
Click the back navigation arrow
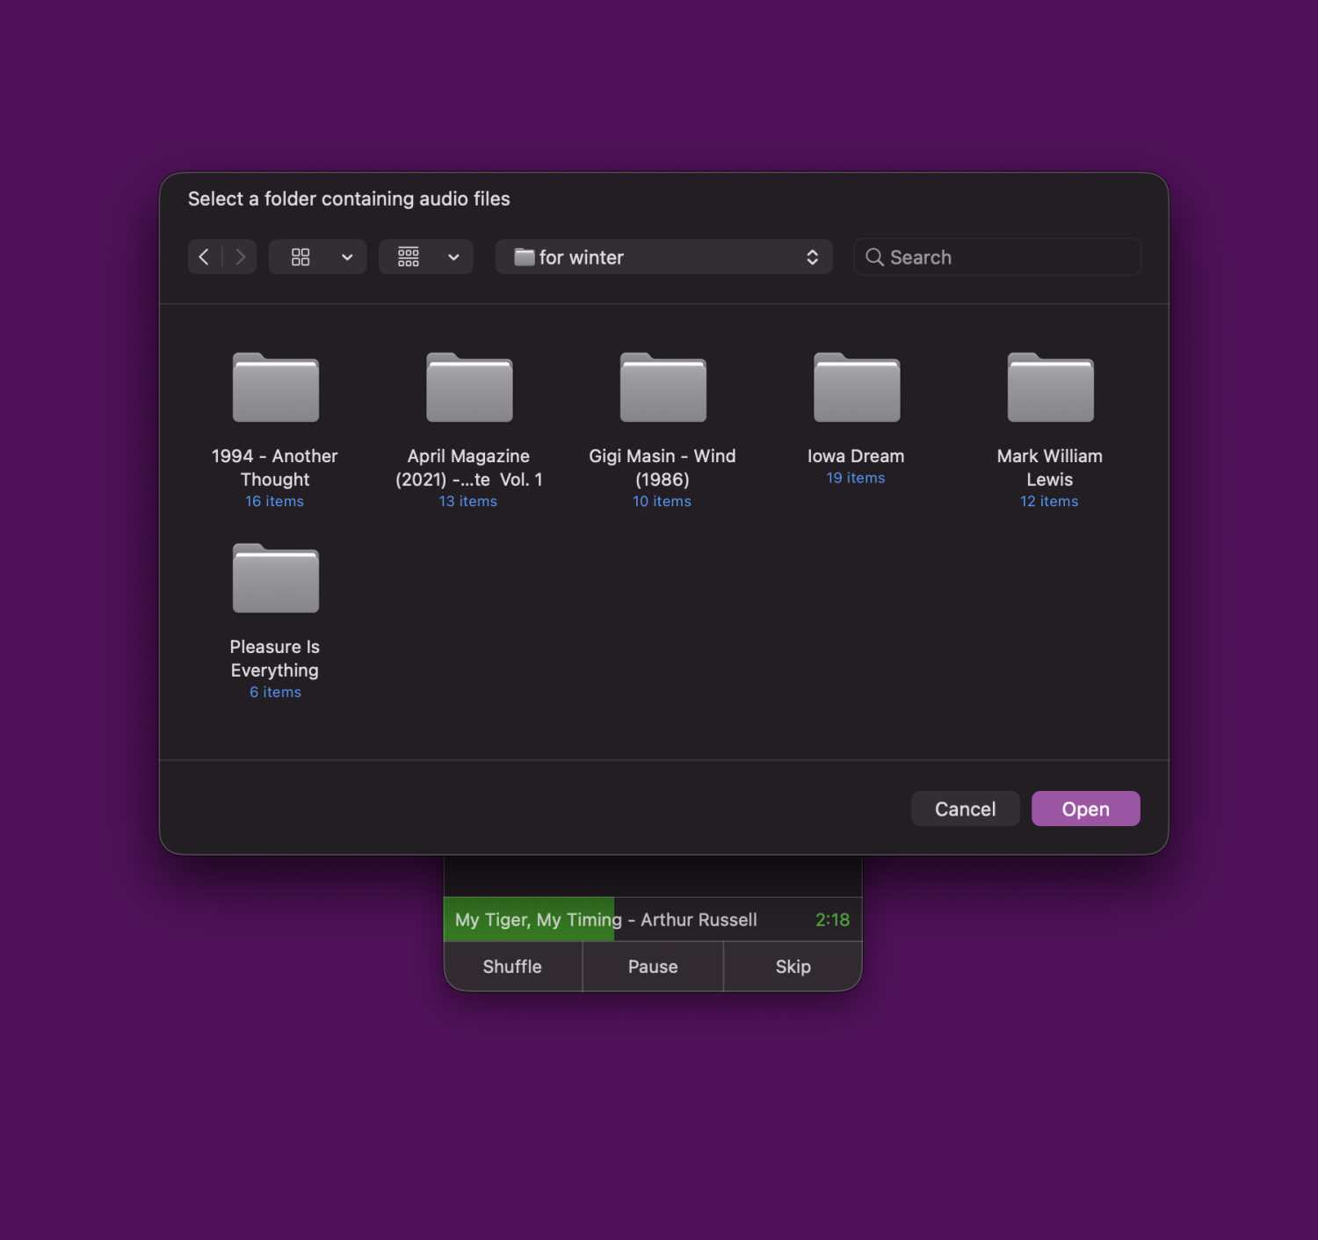tap(204, 257)
